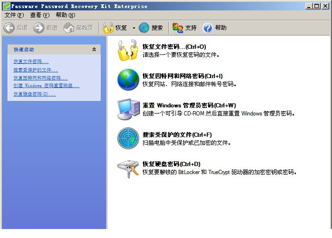Open sidebar link 搜索受保护的文件...
This screenshot has width=332, height=238.
click(x=36, y=70)
